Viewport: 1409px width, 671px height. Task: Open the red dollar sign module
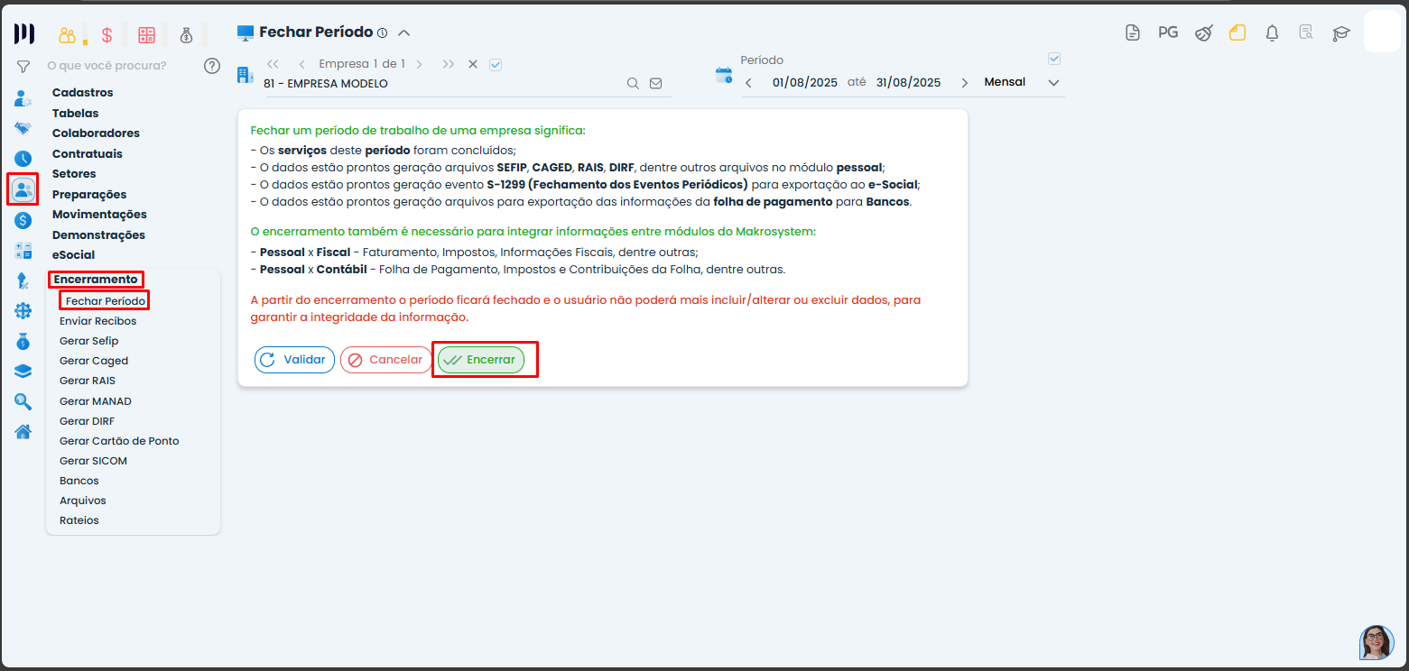click(107, 35)
